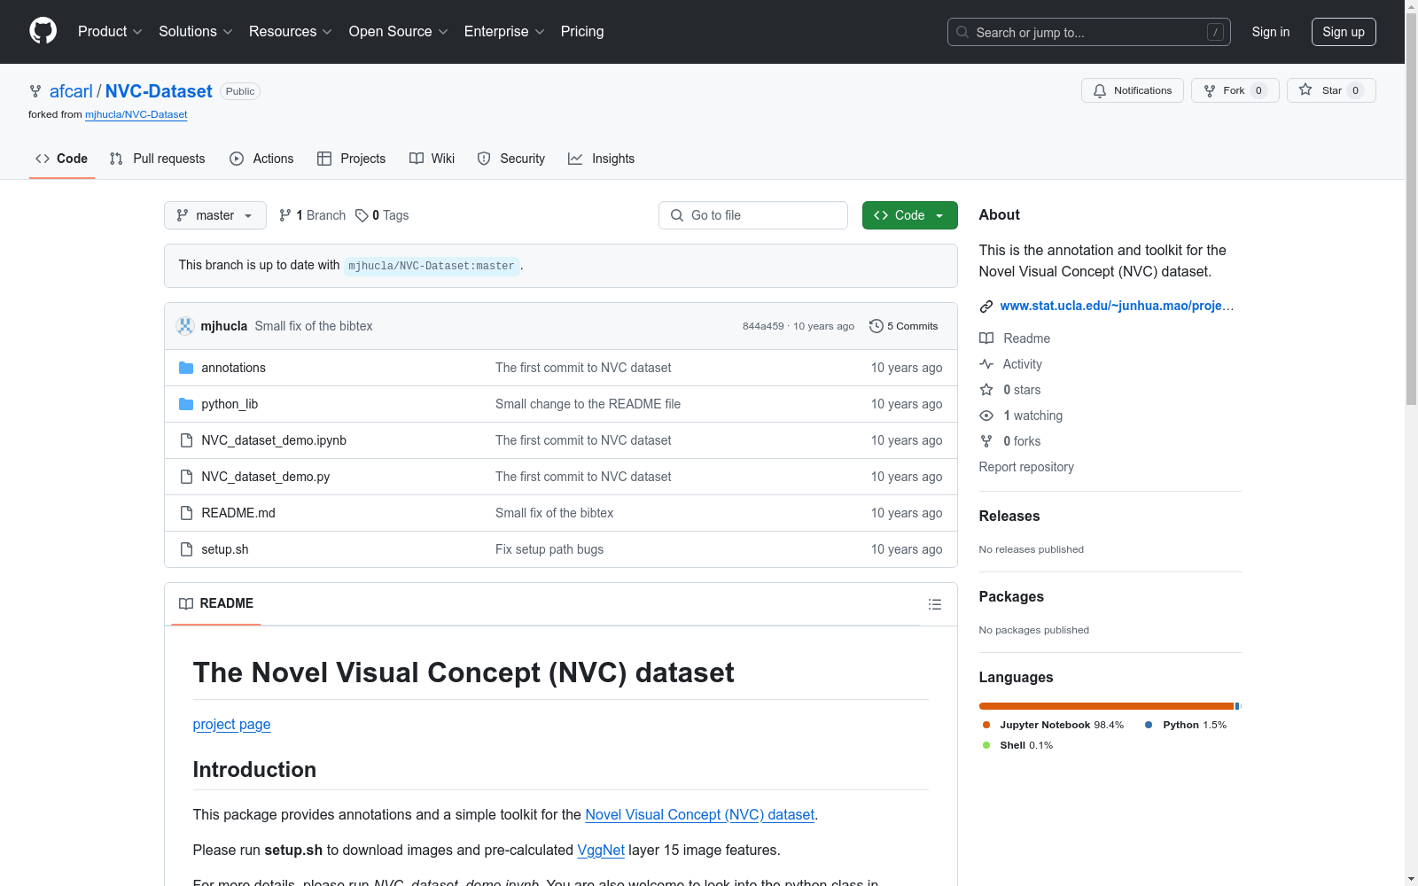The image size is (1418, 886).
Task: Expand the Solutions menu
Action: [x=195, y=31]
